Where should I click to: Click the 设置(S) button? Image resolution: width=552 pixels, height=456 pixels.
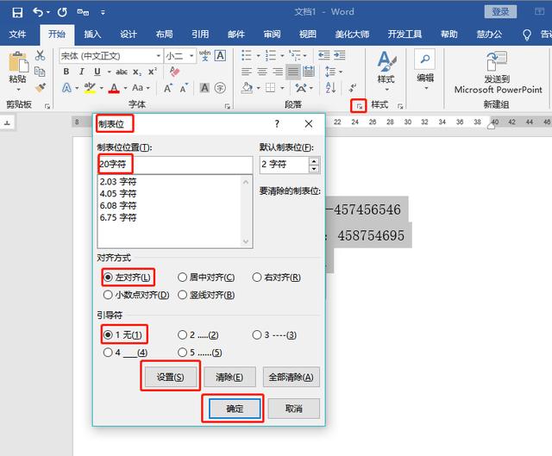pos(171,377)
